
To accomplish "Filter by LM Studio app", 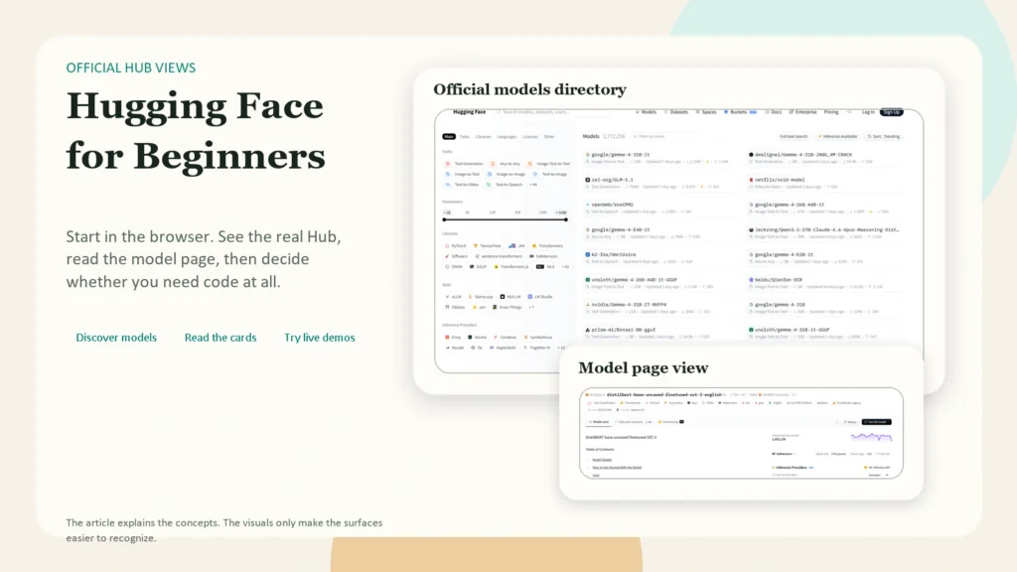I will coord(540,296).
